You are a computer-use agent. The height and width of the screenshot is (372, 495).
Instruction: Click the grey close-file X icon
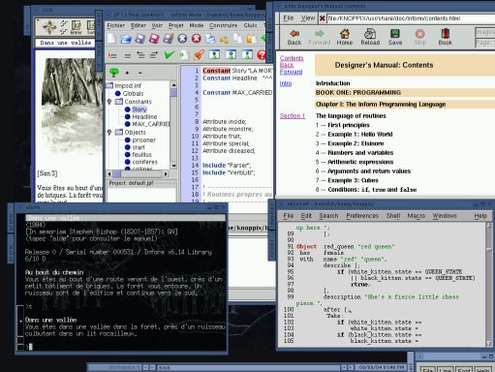point(182,39)
